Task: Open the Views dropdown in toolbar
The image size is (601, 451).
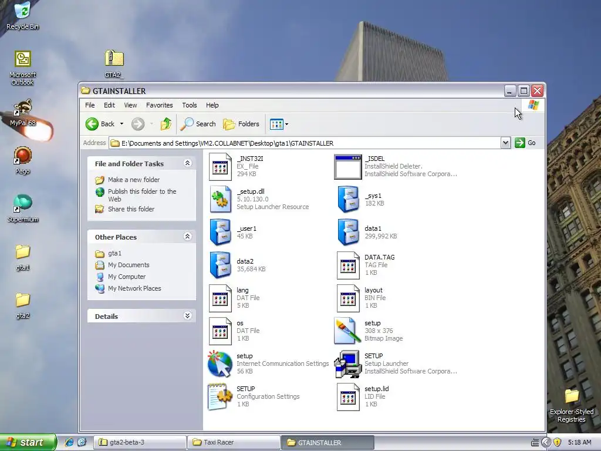Action: pos(279,124)
